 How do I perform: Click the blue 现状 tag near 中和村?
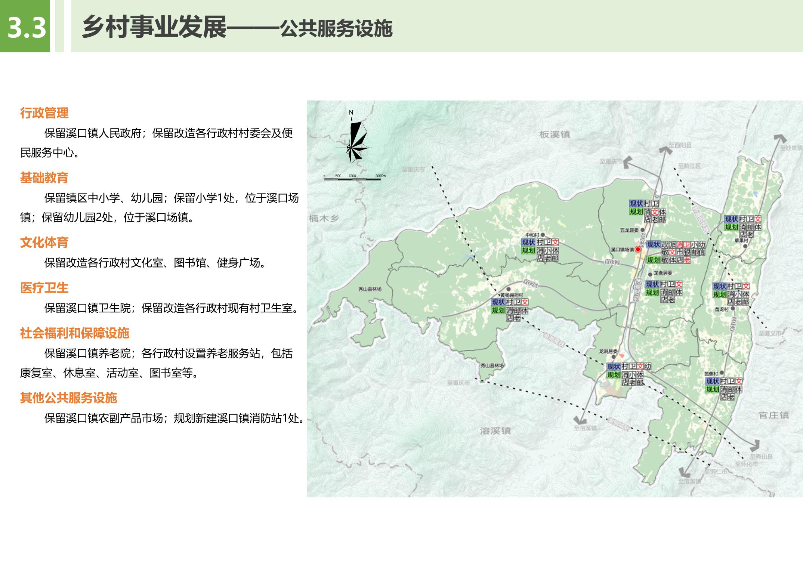pyautogui.click(x=528, y=243)
